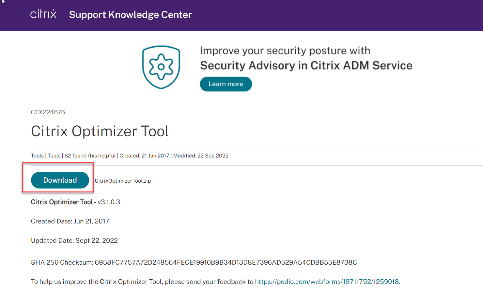
Task: Click the Citrix Optimizer Tool page heading
Action: tap(100, 131)
